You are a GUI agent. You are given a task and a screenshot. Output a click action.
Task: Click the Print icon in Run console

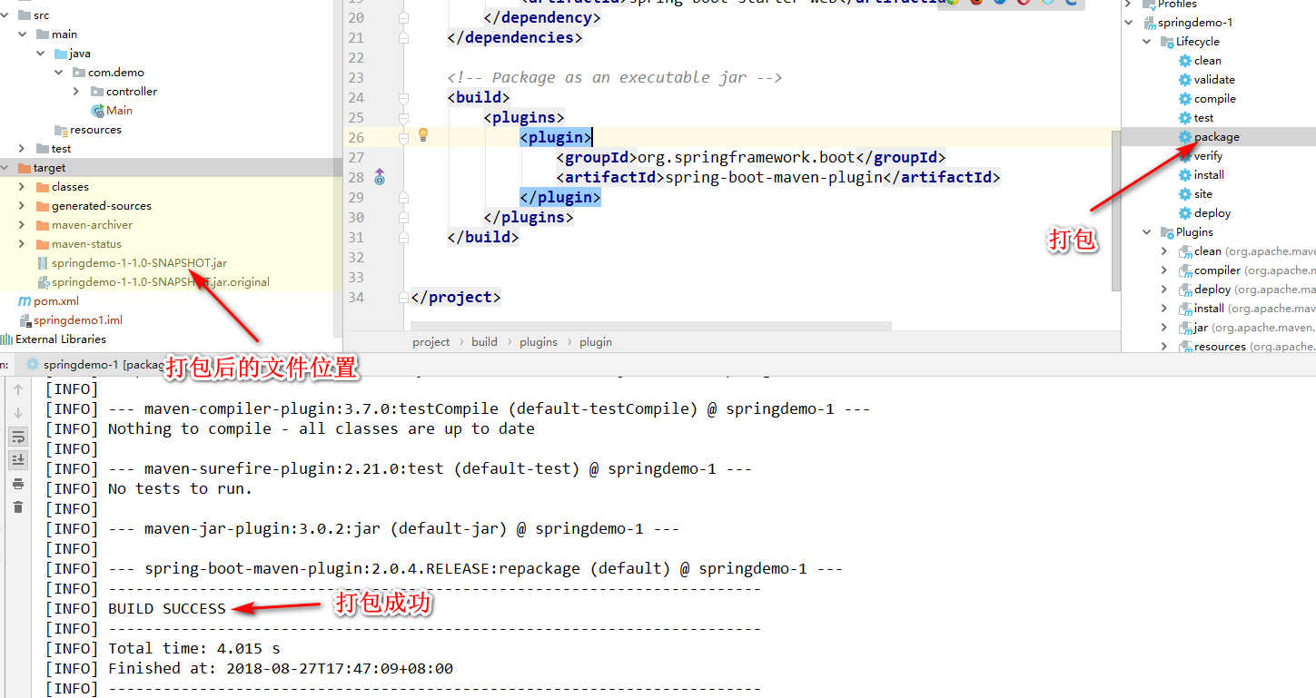[x=17, y=484]
